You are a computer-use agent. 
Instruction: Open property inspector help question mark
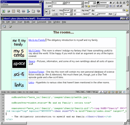(128, 2)
